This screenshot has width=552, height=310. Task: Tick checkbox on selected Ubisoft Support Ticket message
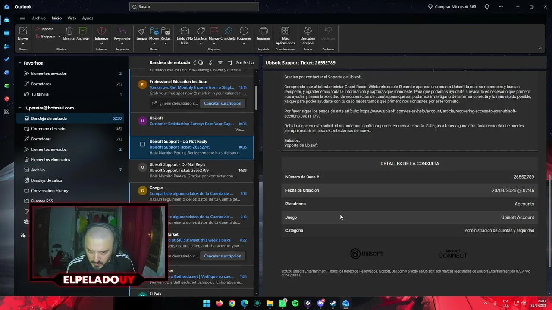pos(142,144)
